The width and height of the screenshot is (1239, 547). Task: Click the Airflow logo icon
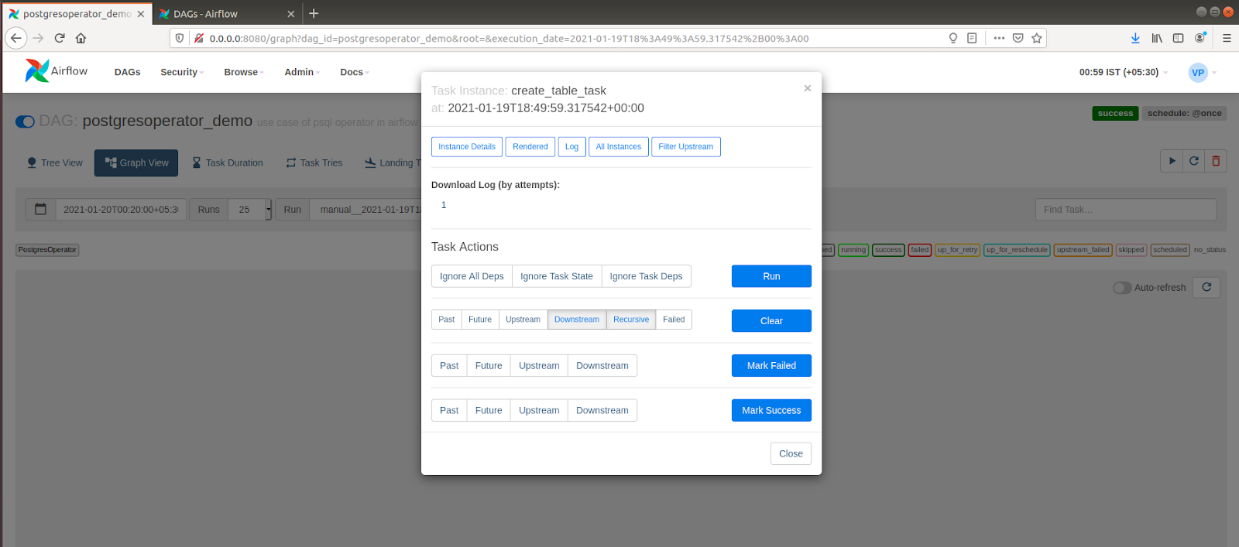(x=36, y=71)
